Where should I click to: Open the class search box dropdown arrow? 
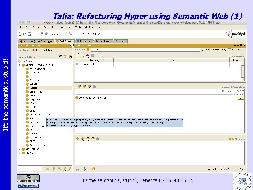point(44,169)
